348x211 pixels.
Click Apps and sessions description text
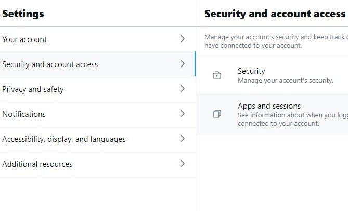[x=291, y=119]
